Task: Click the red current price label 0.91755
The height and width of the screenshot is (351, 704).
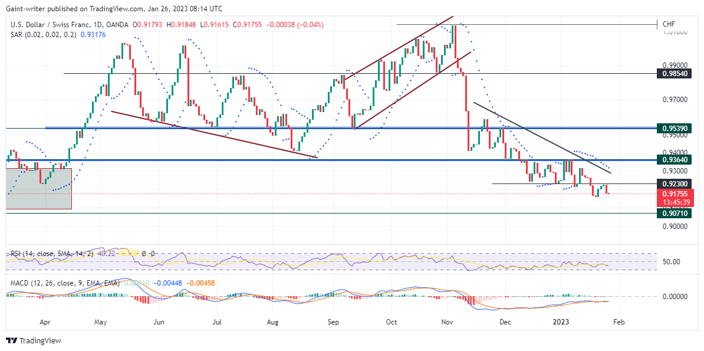Action: pos(675,193)
